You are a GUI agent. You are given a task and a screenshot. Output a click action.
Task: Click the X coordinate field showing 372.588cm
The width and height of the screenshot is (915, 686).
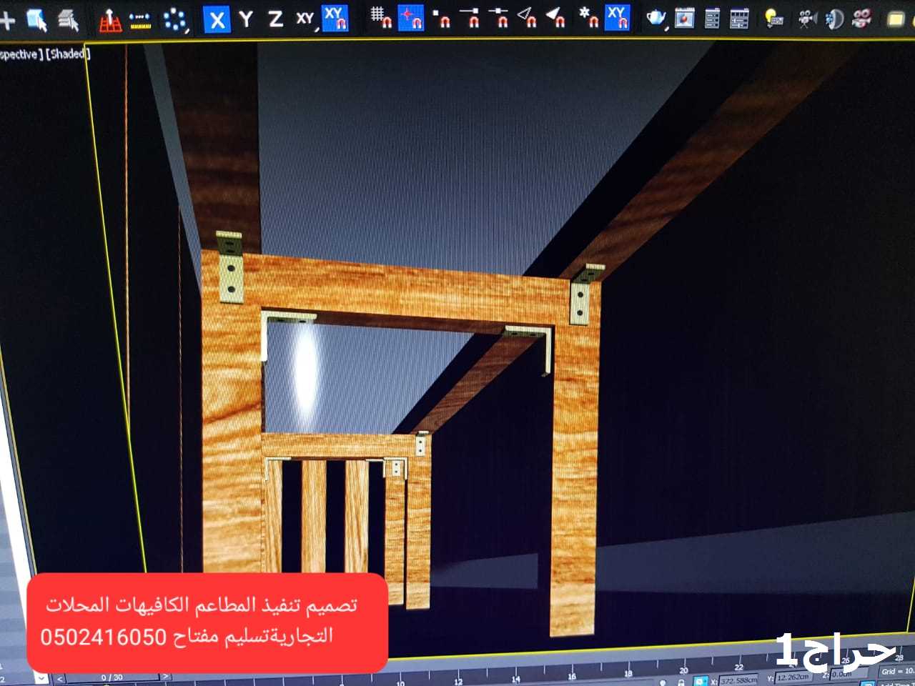click(x=738, y=680)
